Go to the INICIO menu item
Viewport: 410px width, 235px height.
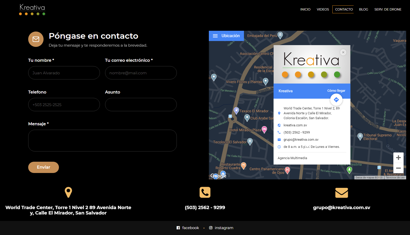(305, 9)
